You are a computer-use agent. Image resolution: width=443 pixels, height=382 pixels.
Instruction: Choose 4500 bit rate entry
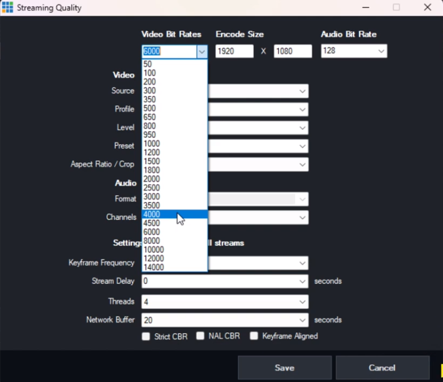point(175,223)
